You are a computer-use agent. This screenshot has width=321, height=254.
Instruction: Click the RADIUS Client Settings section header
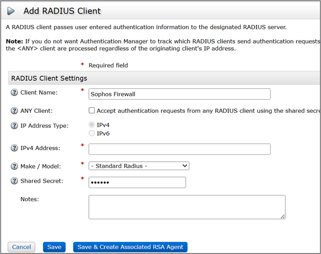[x=49, y=78]
